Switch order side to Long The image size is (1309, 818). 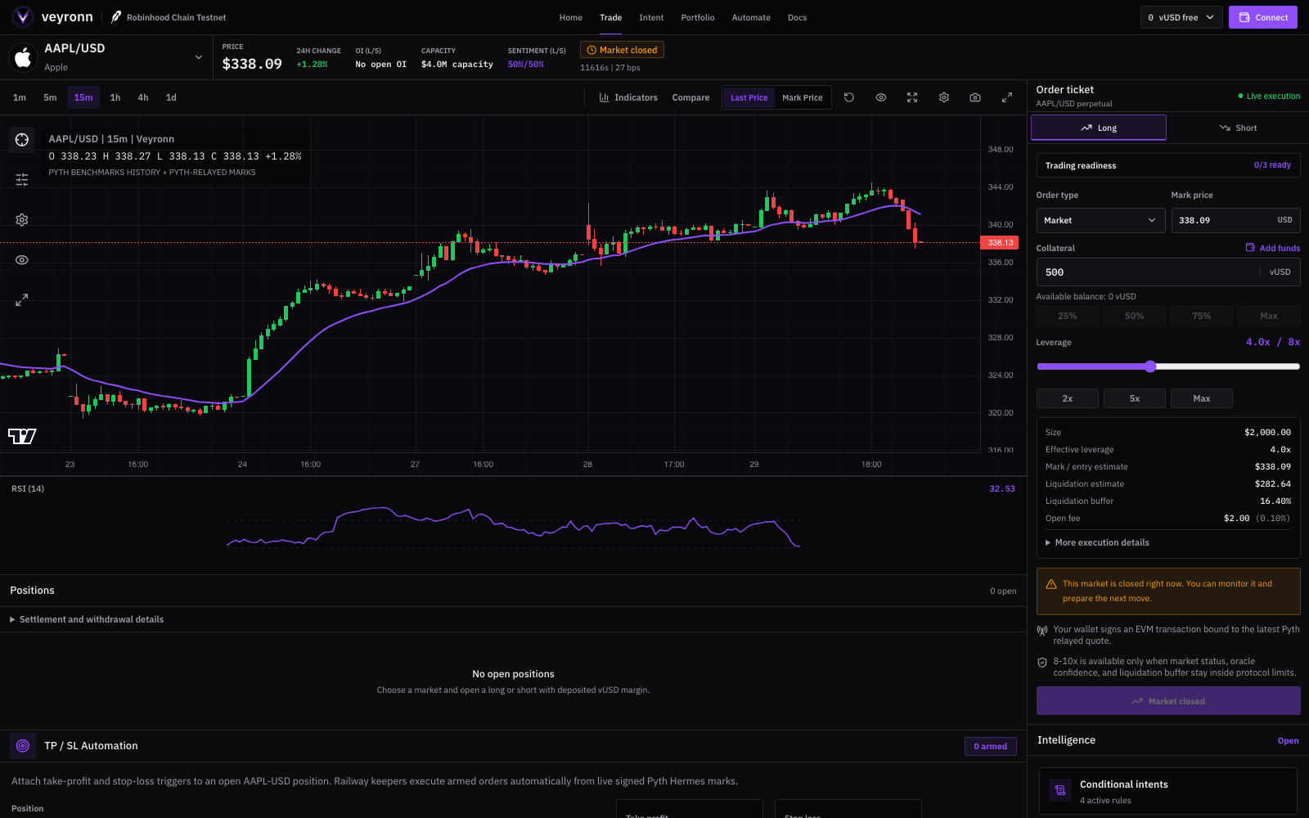pos(1098,128)
